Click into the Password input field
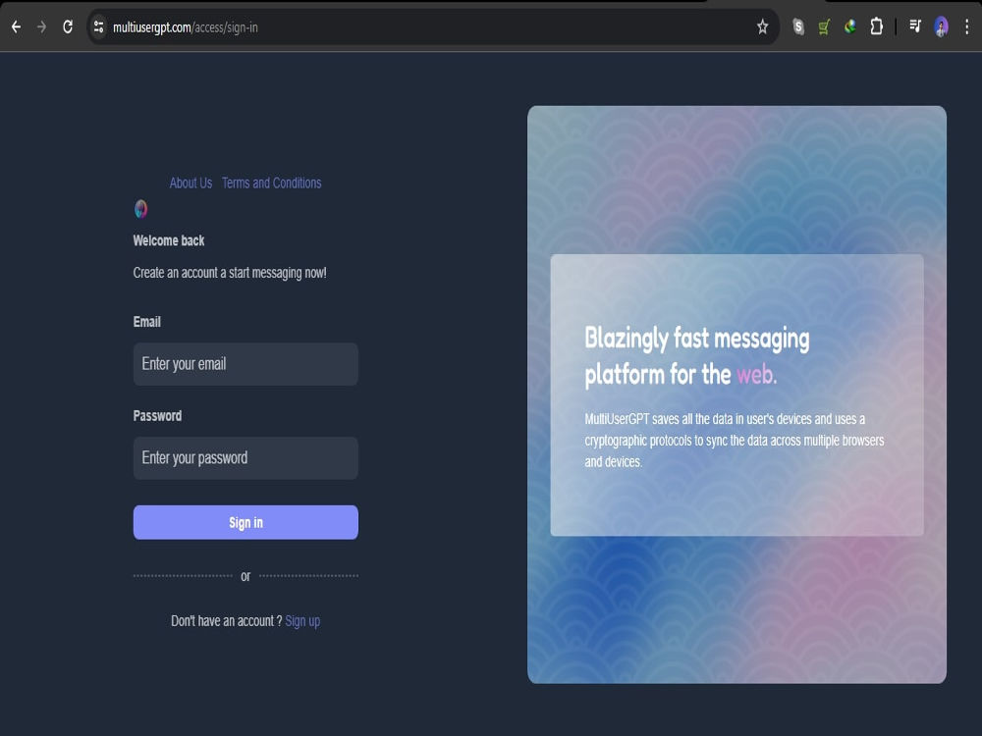Viewport: 982px width, 736px height. [245, 458]
